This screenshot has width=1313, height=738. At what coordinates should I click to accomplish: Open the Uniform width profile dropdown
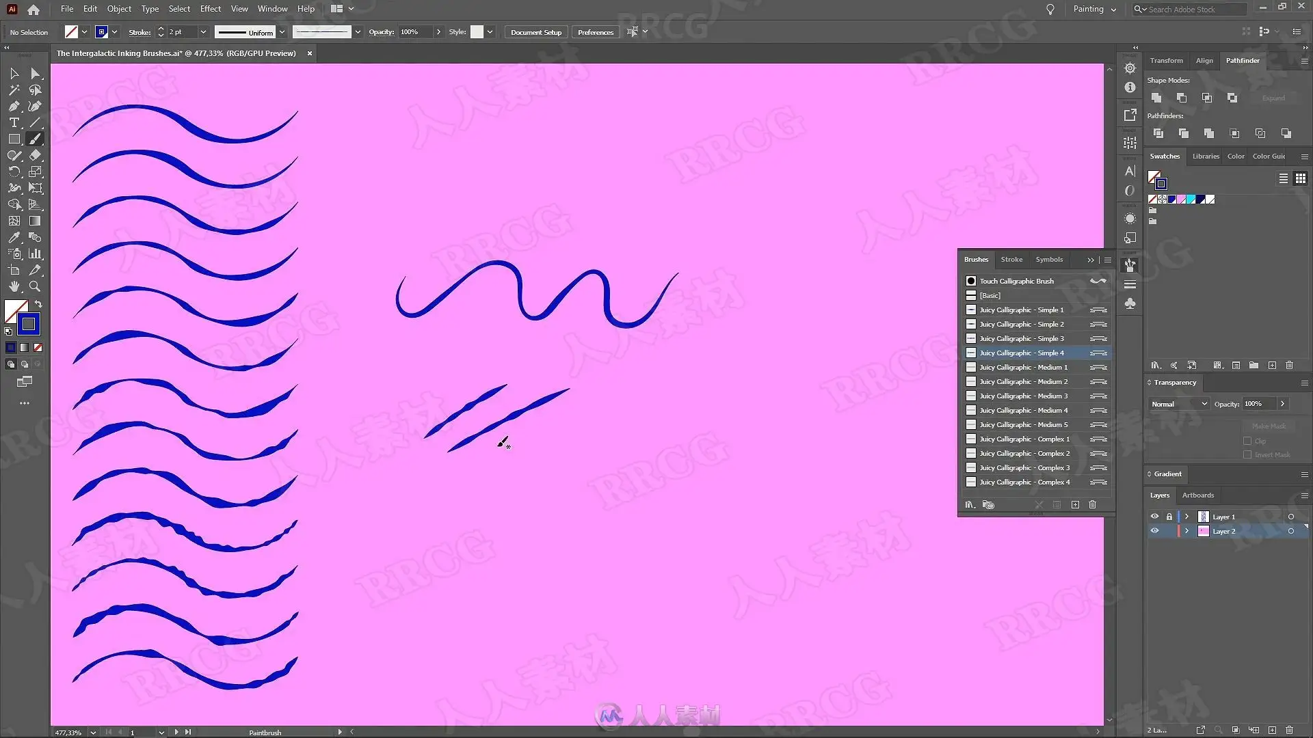tap(282, 32)
